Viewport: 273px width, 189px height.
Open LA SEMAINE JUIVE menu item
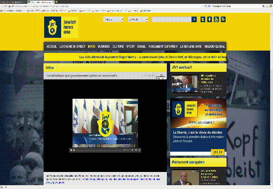point(191,46)
